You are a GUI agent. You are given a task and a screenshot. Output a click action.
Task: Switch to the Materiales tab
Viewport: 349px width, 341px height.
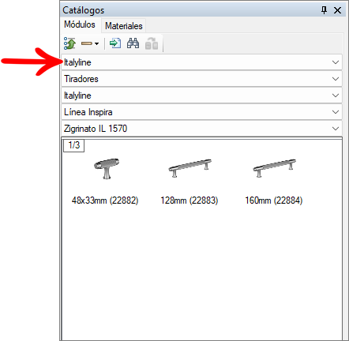(124, 26)
